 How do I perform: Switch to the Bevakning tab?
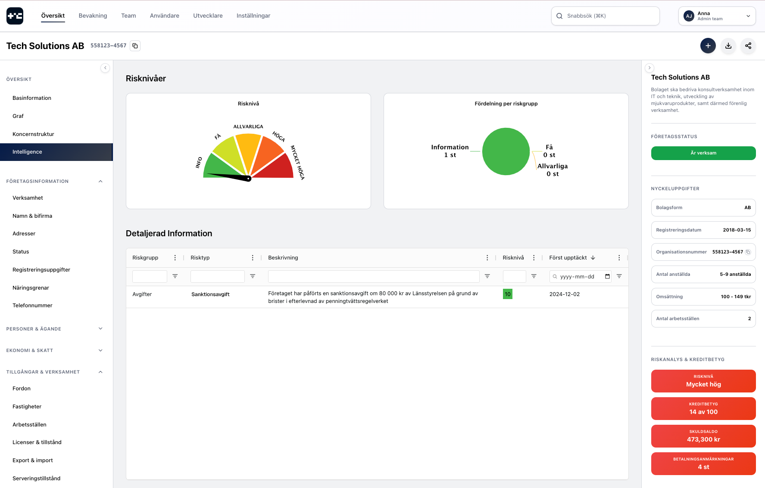coord(93,16)
